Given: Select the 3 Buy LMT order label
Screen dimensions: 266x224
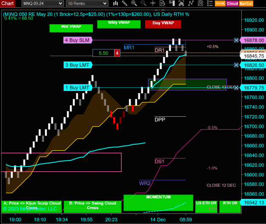Looking at the screenshot, I should click(78, 65).
